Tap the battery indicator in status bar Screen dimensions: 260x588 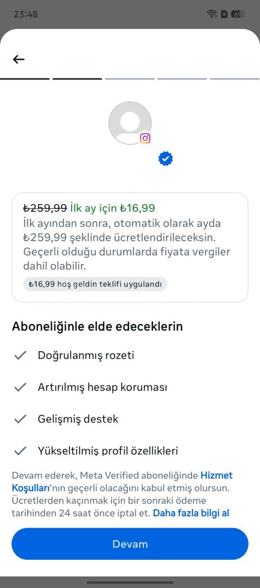[x=238, y=14]
